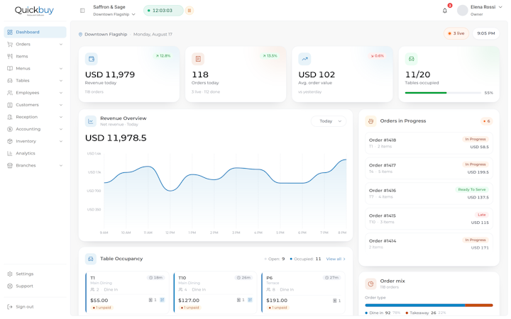Expand the Elena Rossi user menu
Image resolution: width=511 pixels, height=319 pixels.
click(x=480, y=11)
